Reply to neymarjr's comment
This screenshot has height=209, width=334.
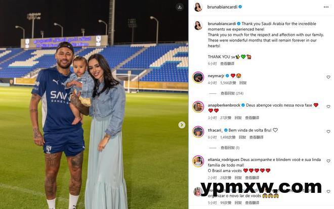[243, 83]
